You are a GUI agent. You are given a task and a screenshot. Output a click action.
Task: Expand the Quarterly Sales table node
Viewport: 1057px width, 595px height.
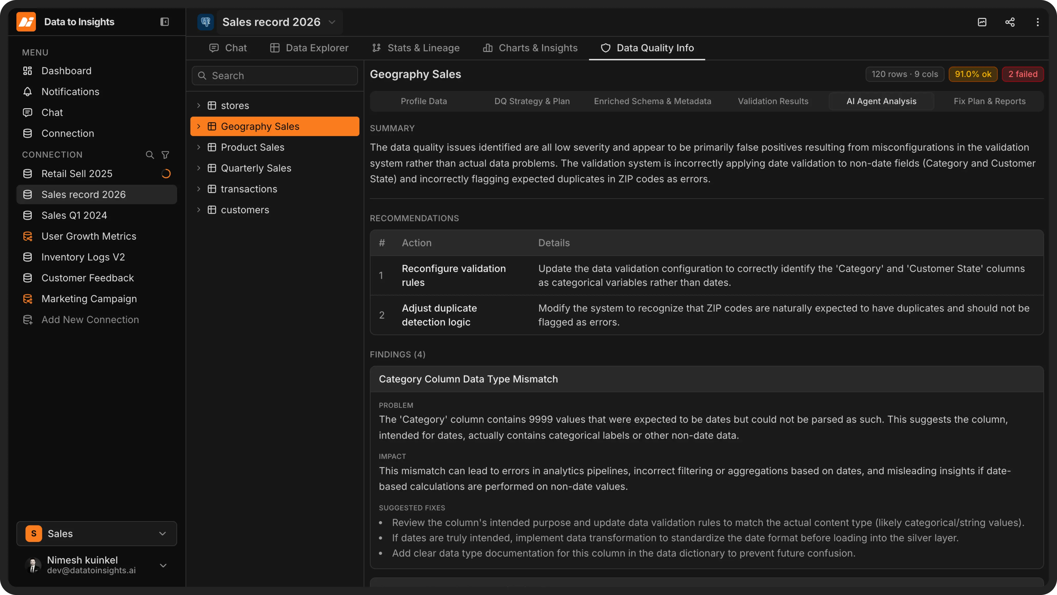point(199,168)
